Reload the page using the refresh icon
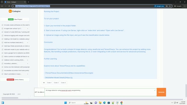The height and width of the screenshot is (105, 187). point(9,6)
